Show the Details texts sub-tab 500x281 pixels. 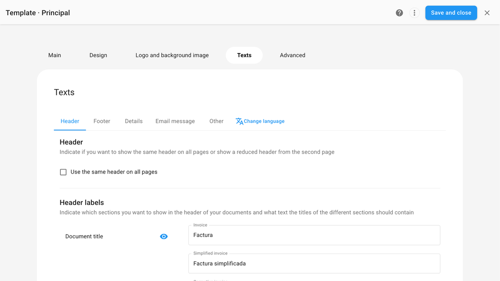[x=134, y=121]
